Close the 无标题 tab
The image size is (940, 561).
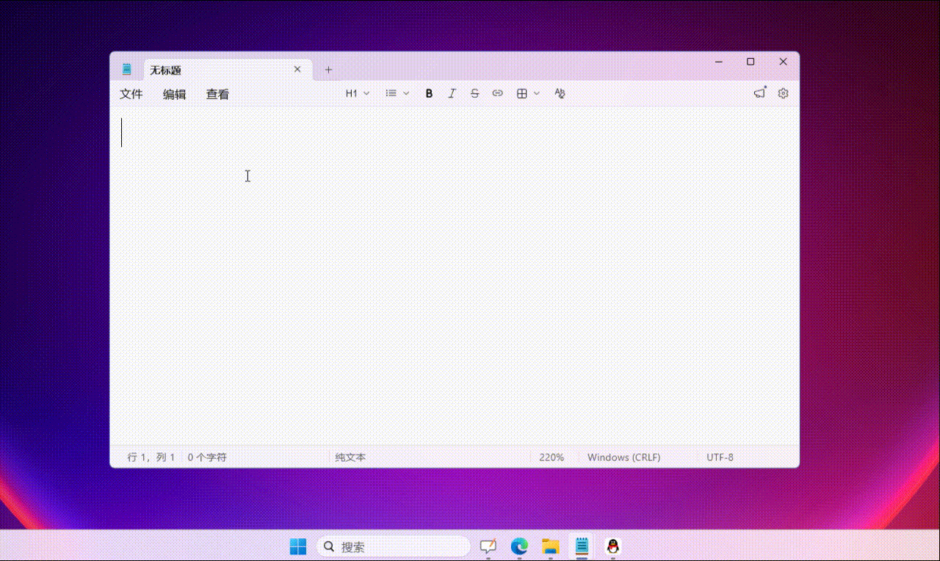click(x=297, y=69)
